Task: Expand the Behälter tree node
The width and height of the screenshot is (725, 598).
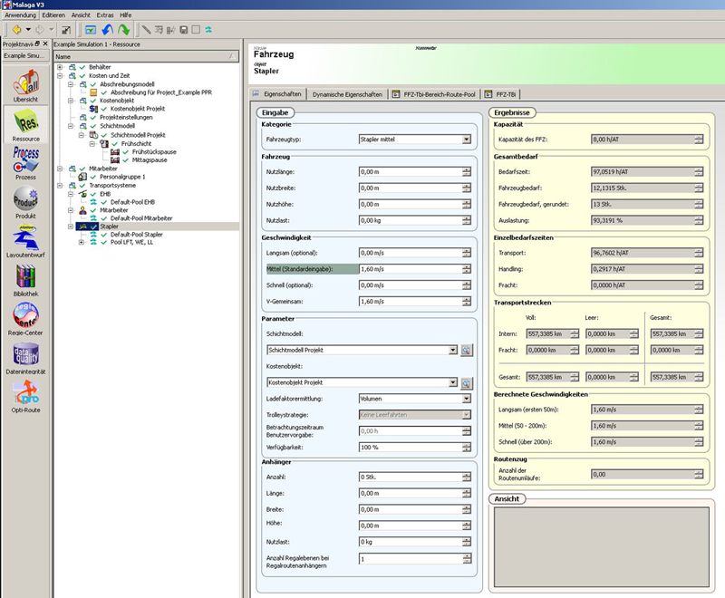Action: click(x=60, y=67)
